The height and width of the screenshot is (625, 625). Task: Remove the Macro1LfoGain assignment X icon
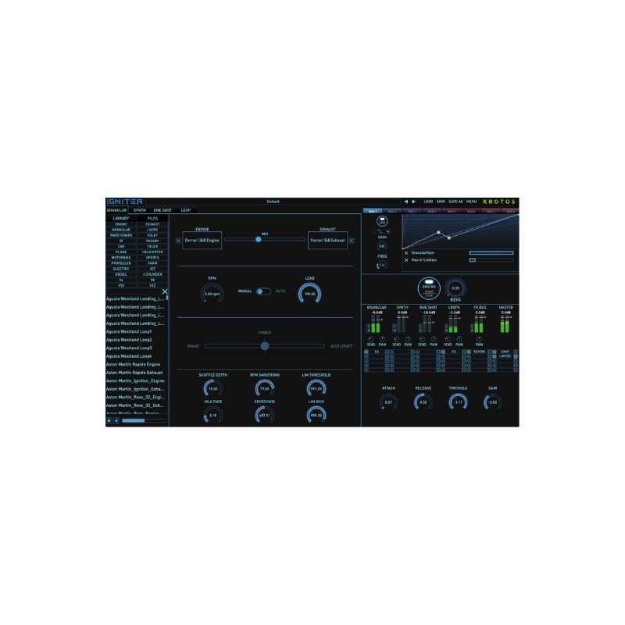[x=405, y=259]
